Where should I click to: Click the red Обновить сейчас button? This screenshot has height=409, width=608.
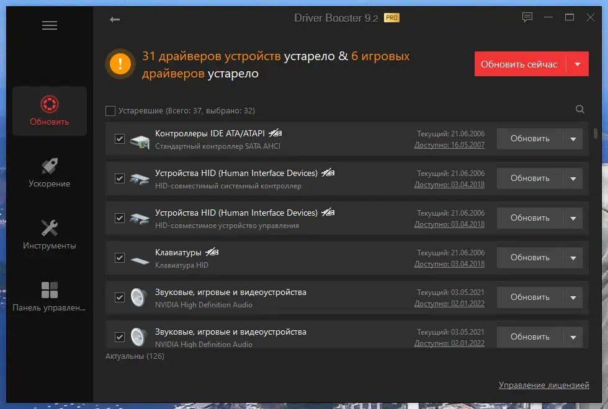[x=520, y=64]
